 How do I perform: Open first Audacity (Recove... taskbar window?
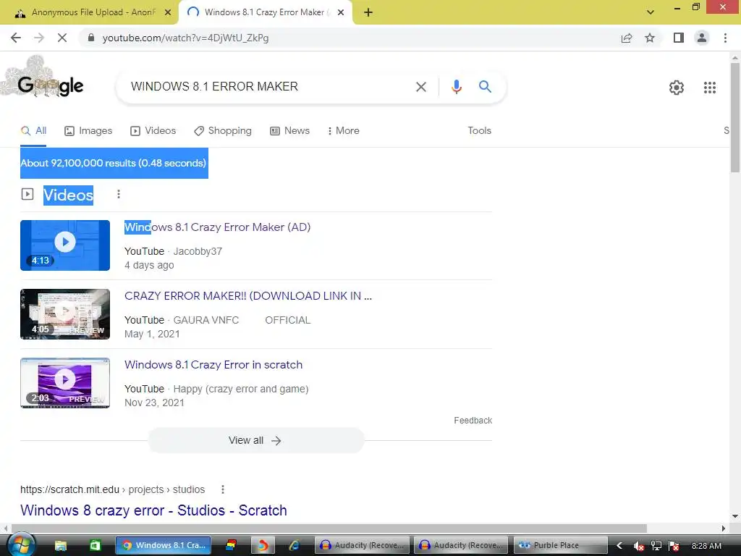(x=363, y=546)
